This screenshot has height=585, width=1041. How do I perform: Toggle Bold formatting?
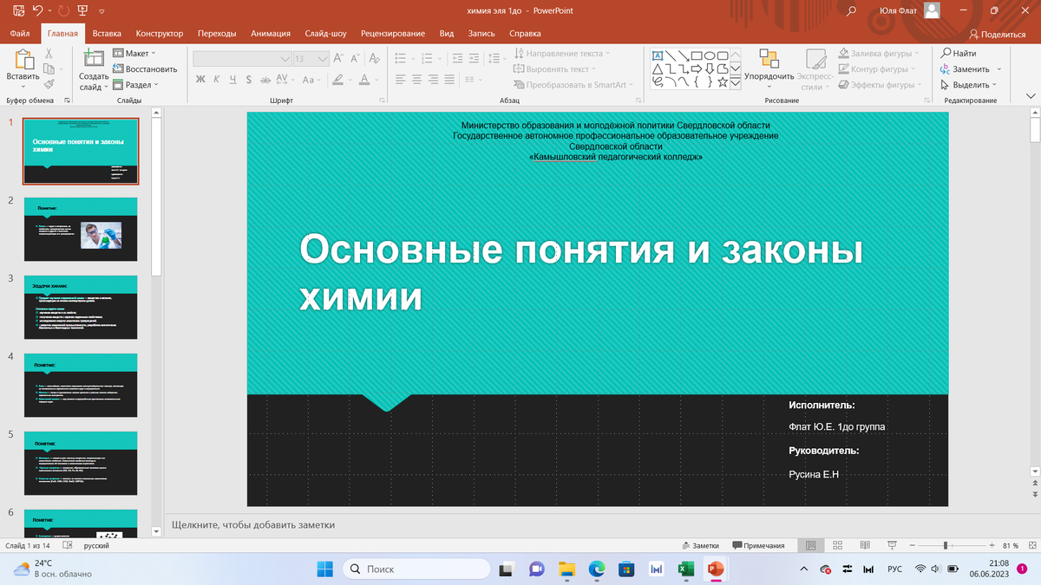[x=200, y=79]
